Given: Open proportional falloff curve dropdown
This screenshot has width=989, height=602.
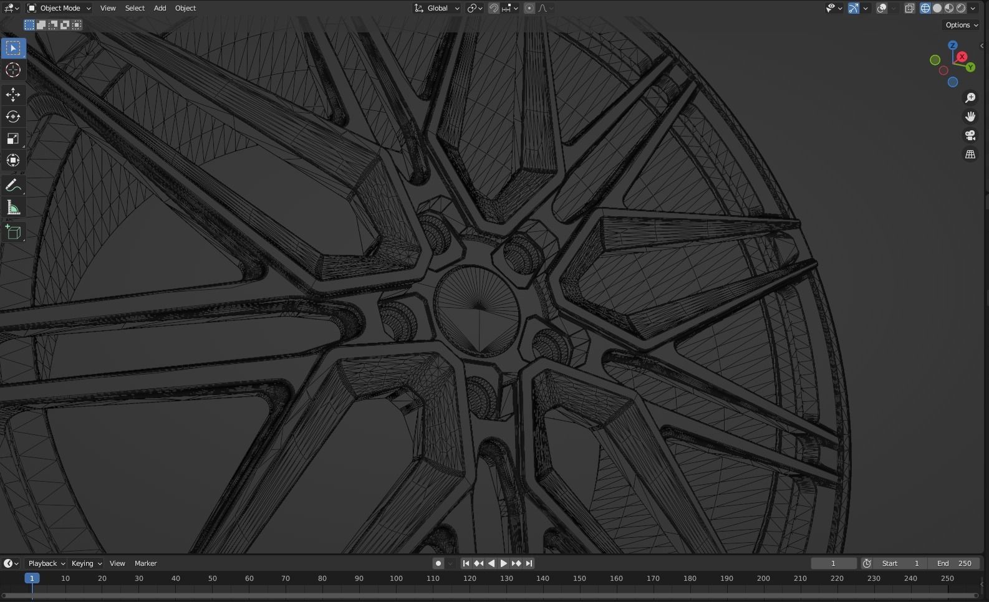Looking at the screenshot, I should 545,8.
